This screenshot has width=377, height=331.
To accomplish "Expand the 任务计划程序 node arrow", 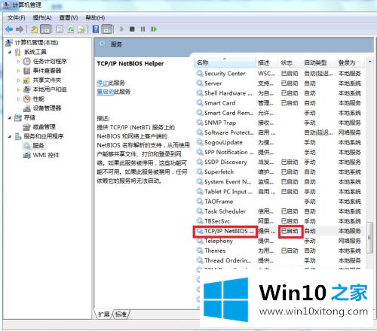I will [18, 62].
